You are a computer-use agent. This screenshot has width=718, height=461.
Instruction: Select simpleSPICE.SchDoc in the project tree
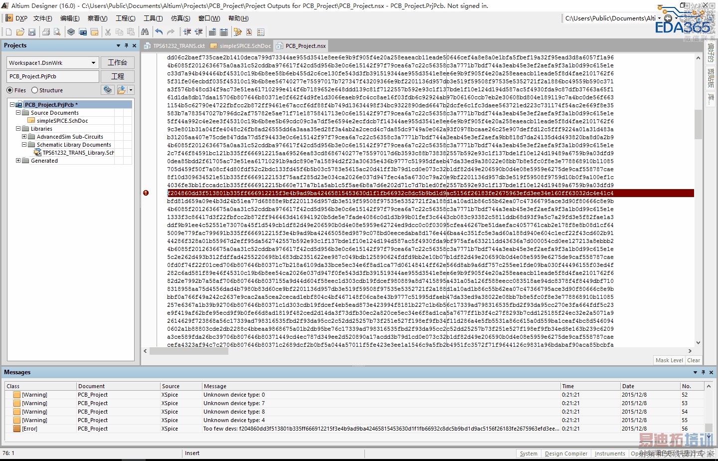point(62,121)
